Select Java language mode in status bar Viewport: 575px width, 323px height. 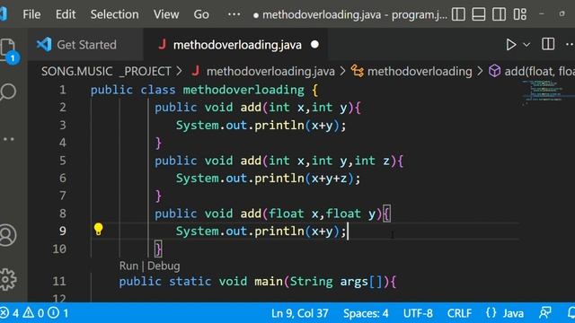click(x=513, y=313)
